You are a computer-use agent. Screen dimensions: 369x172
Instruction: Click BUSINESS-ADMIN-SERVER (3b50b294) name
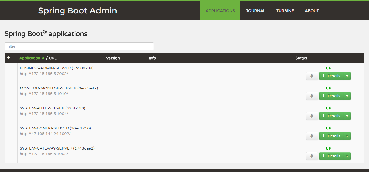57,68
